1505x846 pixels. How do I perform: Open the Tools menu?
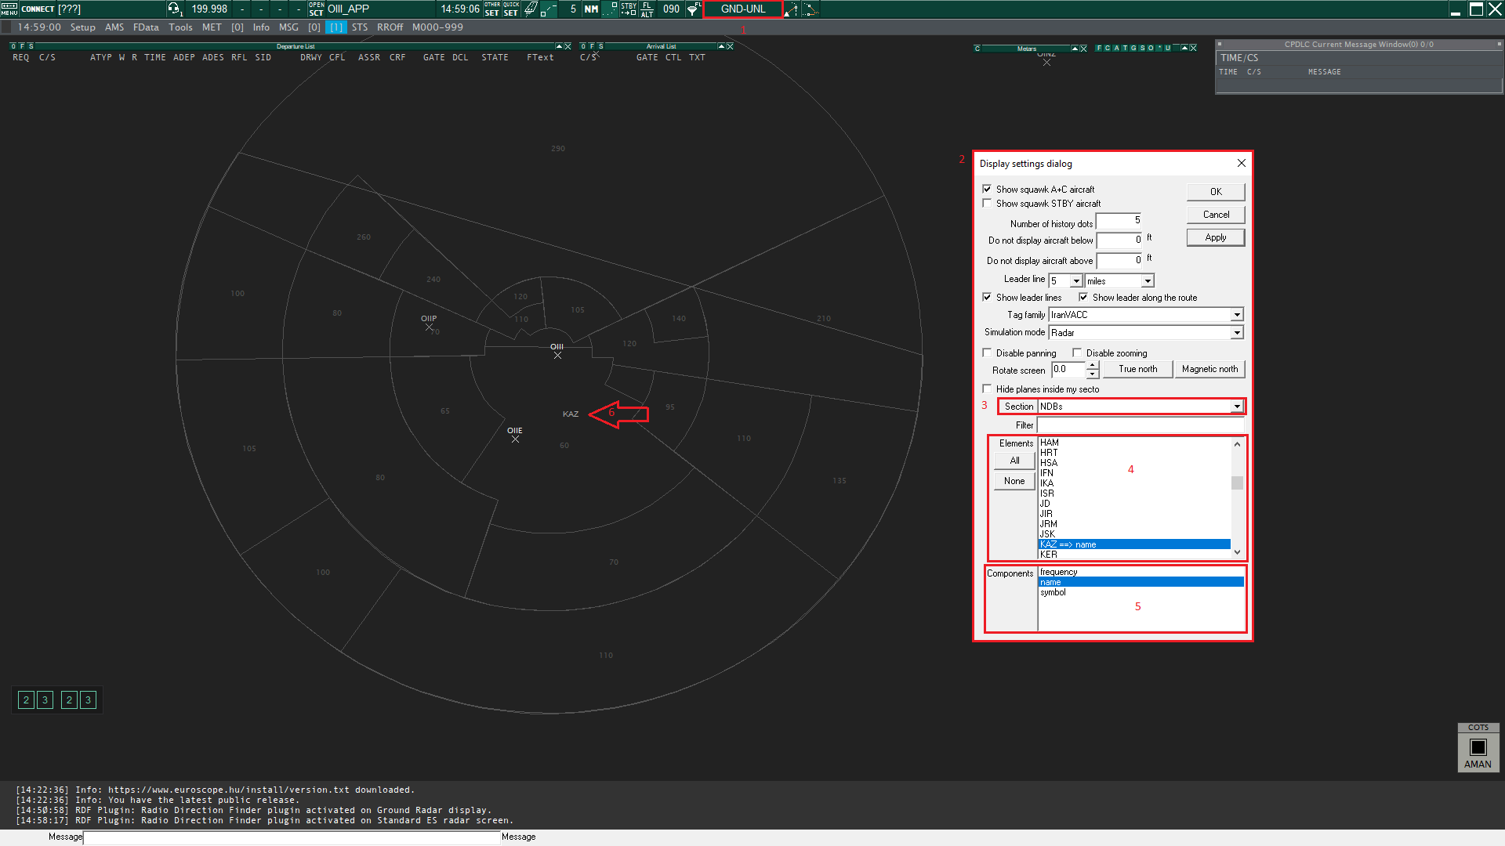tap(180, 27)
